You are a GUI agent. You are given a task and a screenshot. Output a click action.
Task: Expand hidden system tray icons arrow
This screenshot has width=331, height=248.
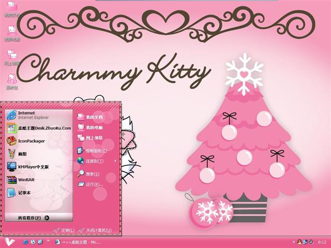pos(293,242)
